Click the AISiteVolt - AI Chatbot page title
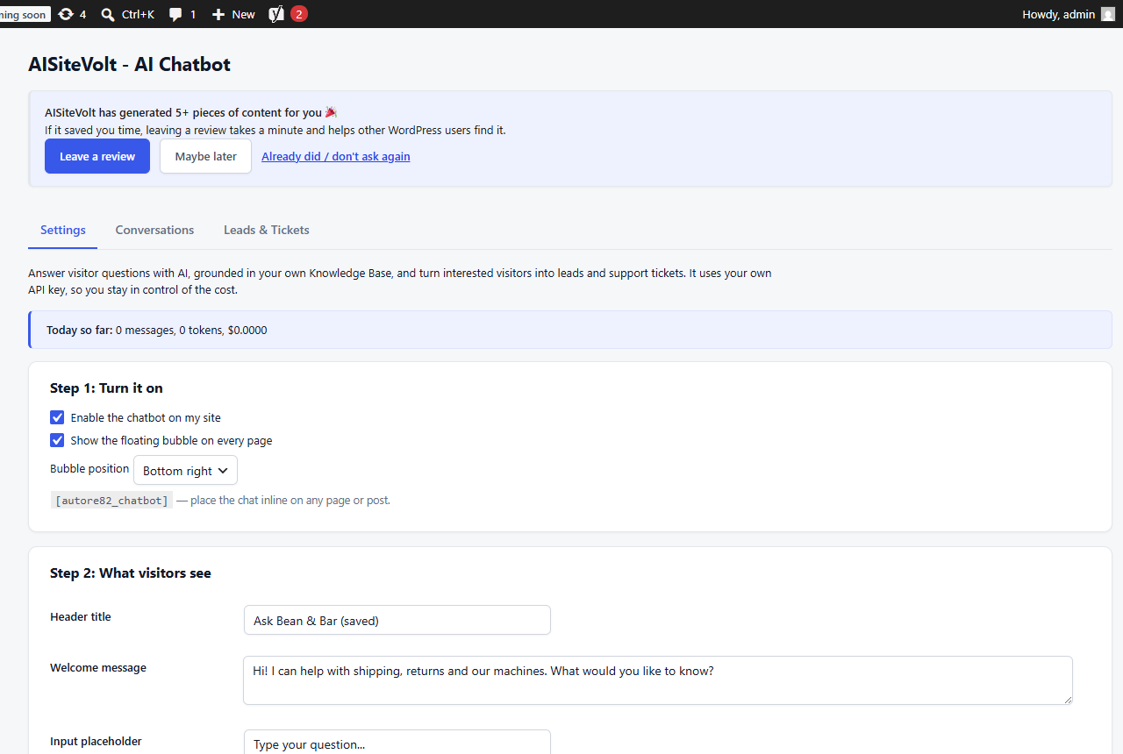 pyautogui.click(x=129, y=64)
